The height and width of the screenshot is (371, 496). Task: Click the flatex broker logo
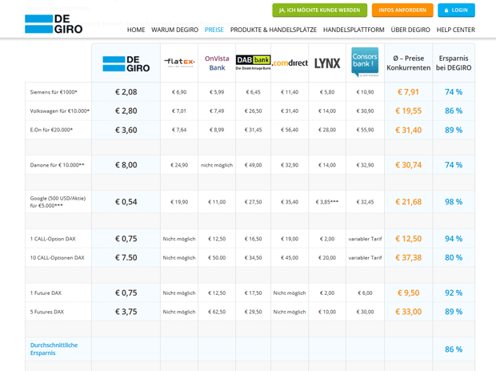pos(179,63)
